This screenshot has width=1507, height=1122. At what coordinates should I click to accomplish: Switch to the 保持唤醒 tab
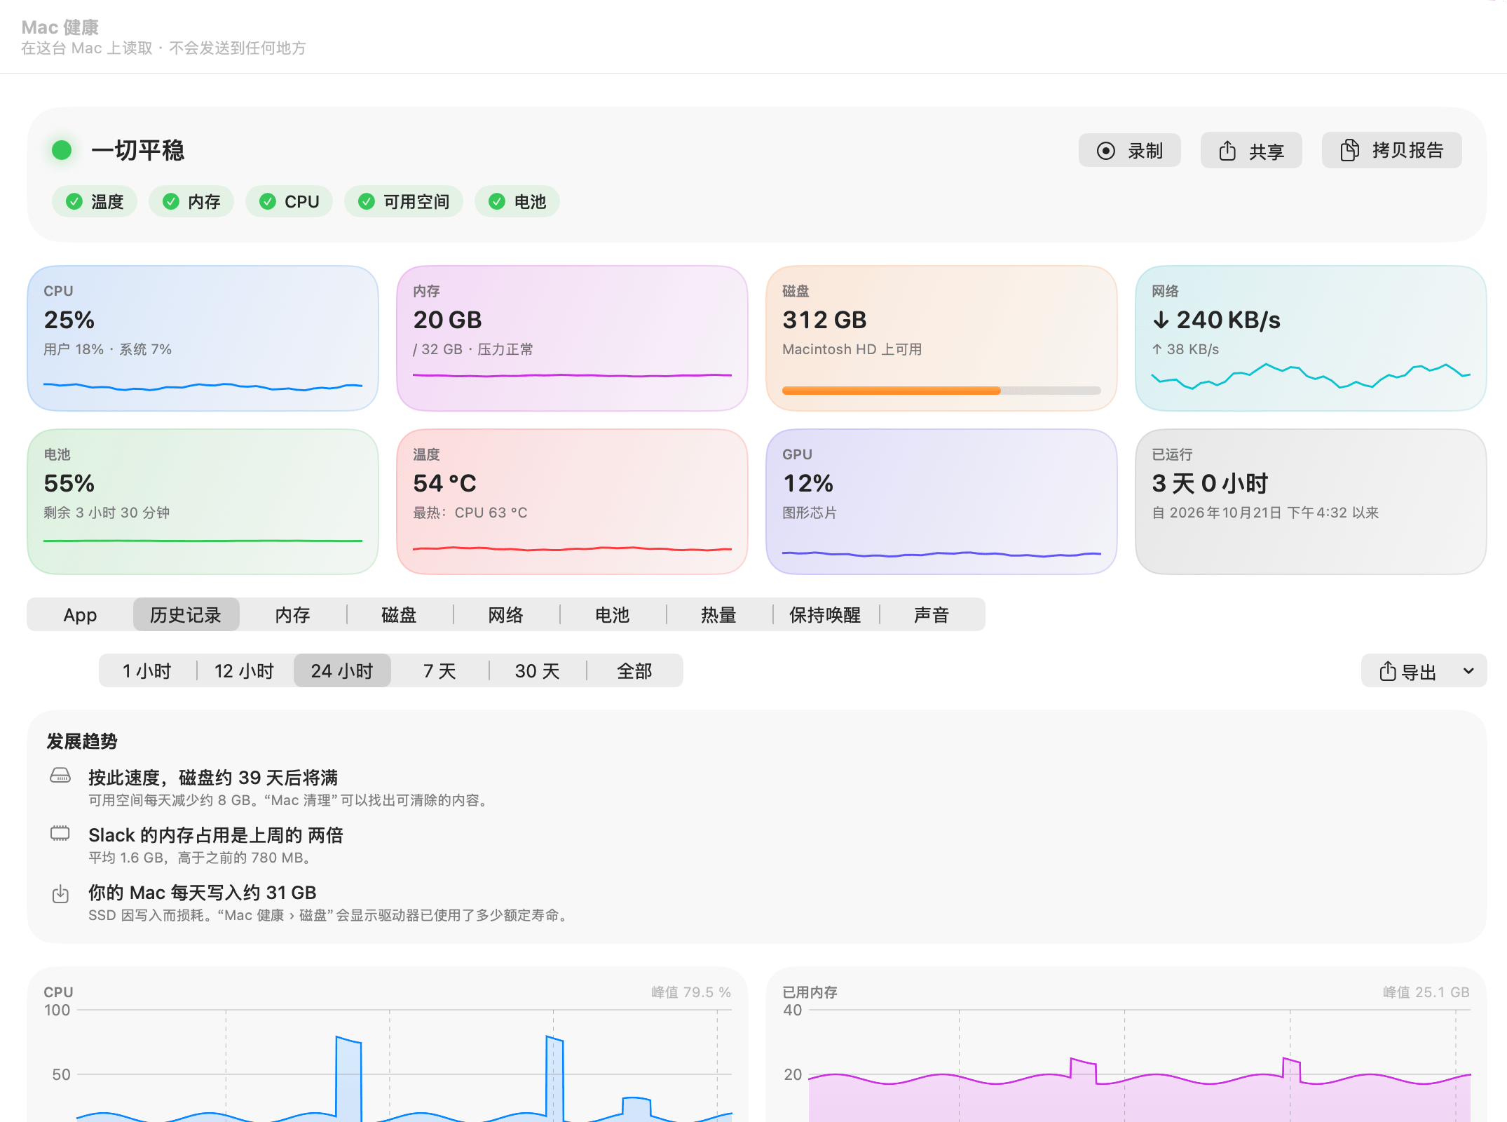click(x=825, y=615)
